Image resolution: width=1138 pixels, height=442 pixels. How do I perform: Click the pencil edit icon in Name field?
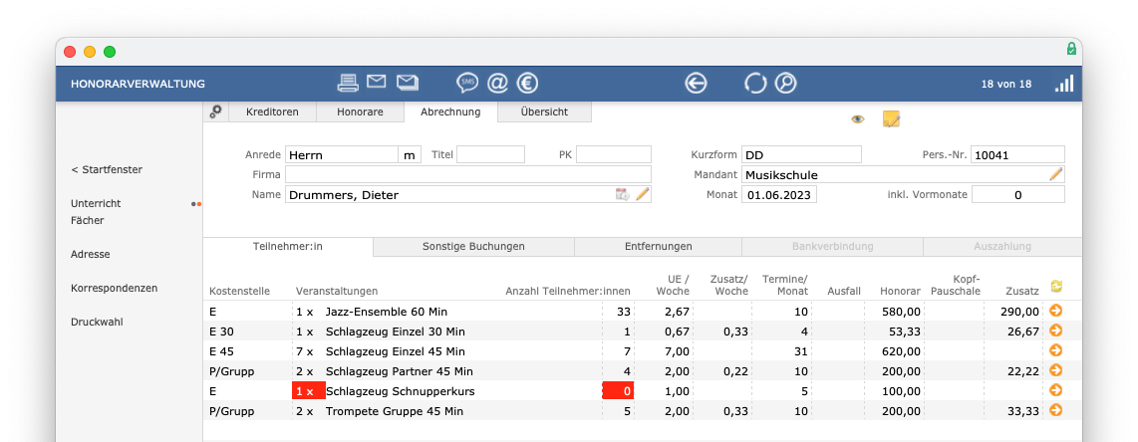(643, 194)
